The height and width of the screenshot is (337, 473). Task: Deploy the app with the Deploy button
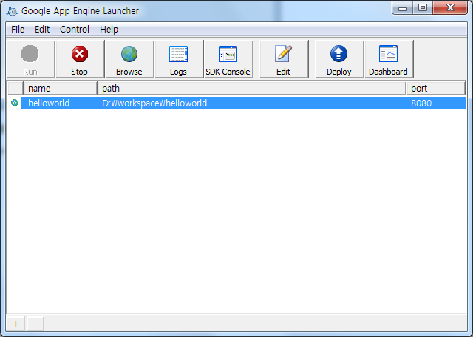coord(339,59)
